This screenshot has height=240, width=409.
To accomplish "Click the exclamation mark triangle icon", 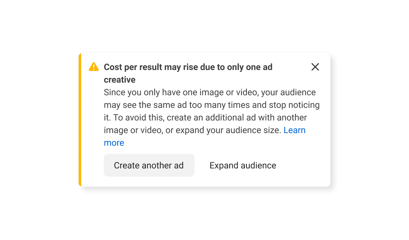I will pos(94,67).
